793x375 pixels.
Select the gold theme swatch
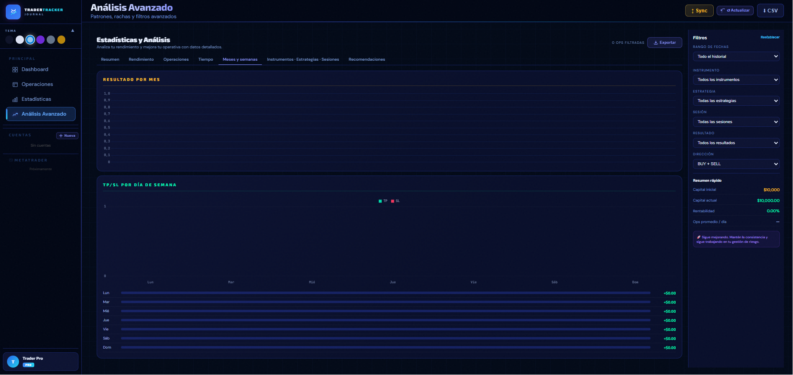point(61,40)
